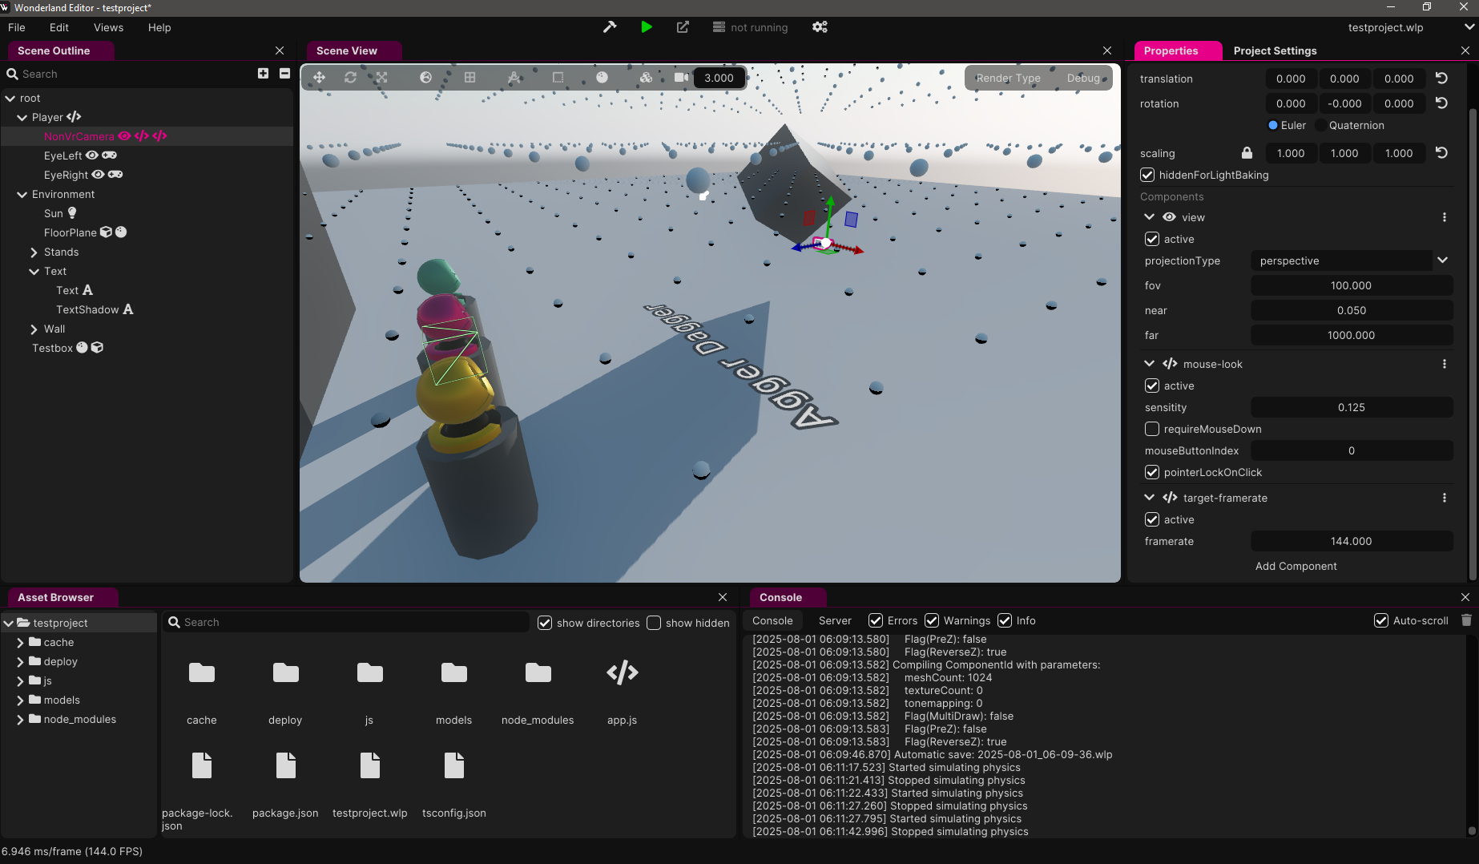Click the sphere shading icon in Scene View toolbar
This screenshot has width=1479, height=864.
click(x=602, y=78)
